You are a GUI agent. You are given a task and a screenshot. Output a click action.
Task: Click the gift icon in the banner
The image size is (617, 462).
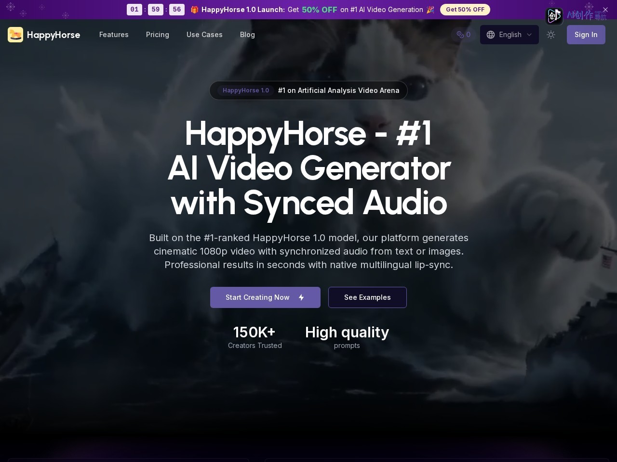pyautogui.click(x=195, y=10)
